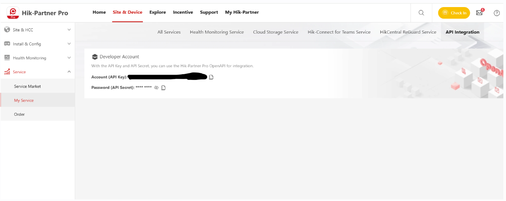Click the Health Monitoring sidebar icon

pyautogui.click(x=7, y=58)
